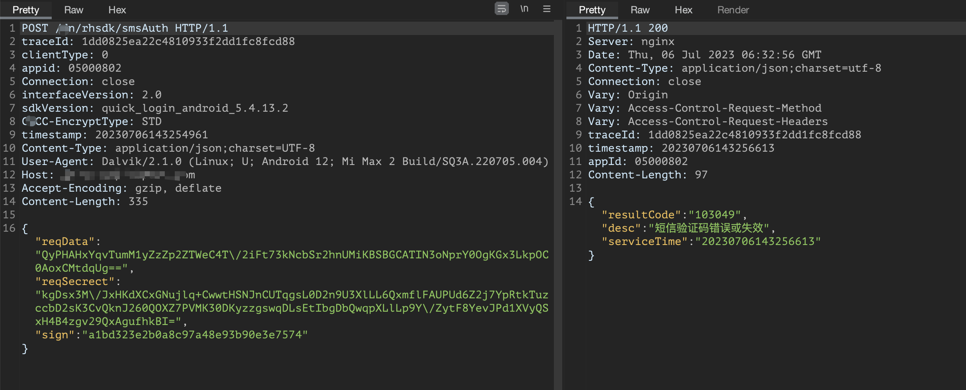
Task: Click the "Accept-Encoding: gzip, deflate" header
Action: (121, 188)
